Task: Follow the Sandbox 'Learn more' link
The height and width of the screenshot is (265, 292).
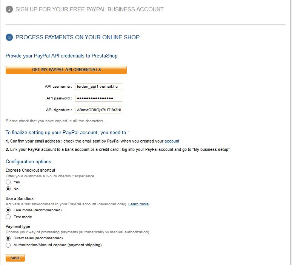Action: (138, 204)
